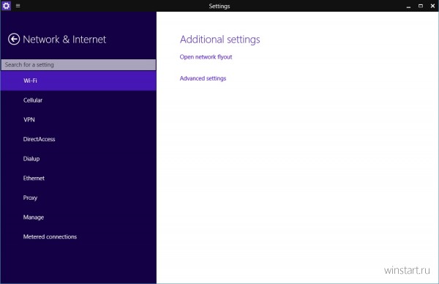Open the Cellular settings category

pos(78,100)
